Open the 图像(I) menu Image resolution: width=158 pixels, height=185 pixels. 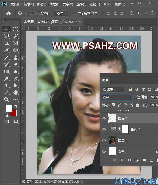(42, 4)
